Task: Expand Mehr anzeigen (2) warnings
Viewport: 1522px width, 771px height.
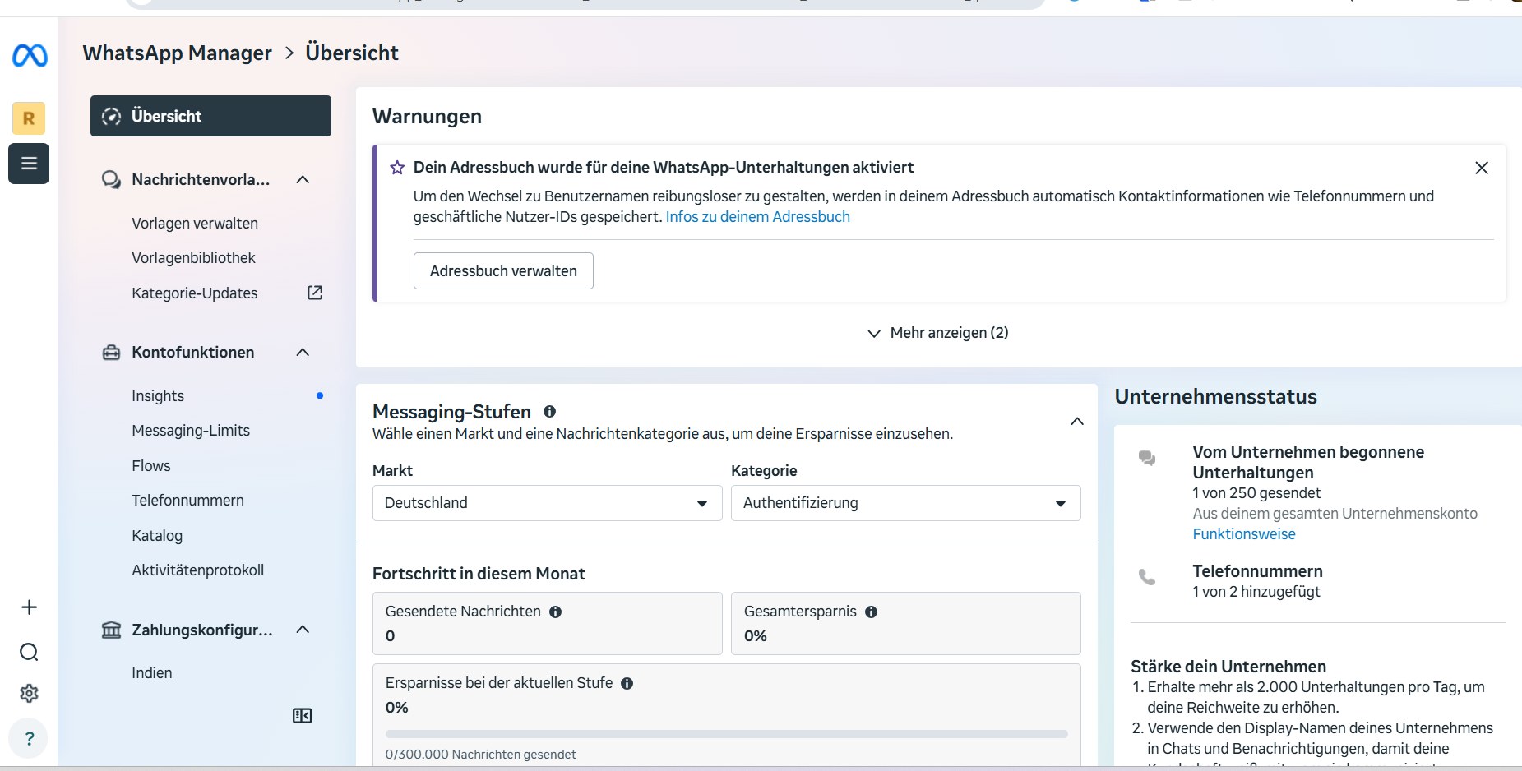Action: 938,333
